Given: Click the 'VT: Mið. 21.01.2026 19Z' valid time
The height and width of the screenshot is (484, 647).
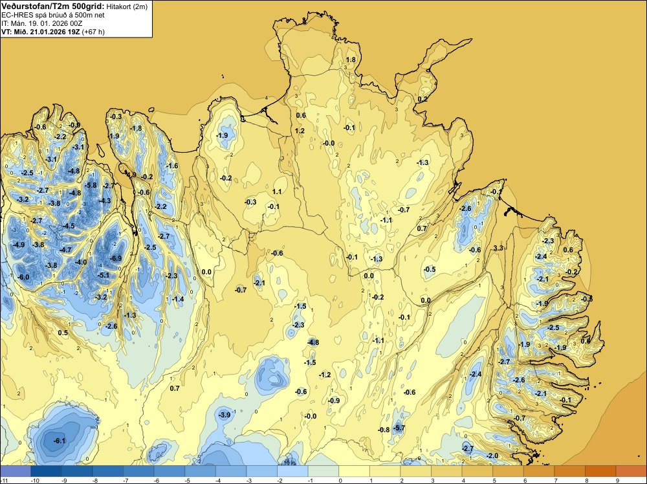Looking at the screenshot, I should [40, 32].
